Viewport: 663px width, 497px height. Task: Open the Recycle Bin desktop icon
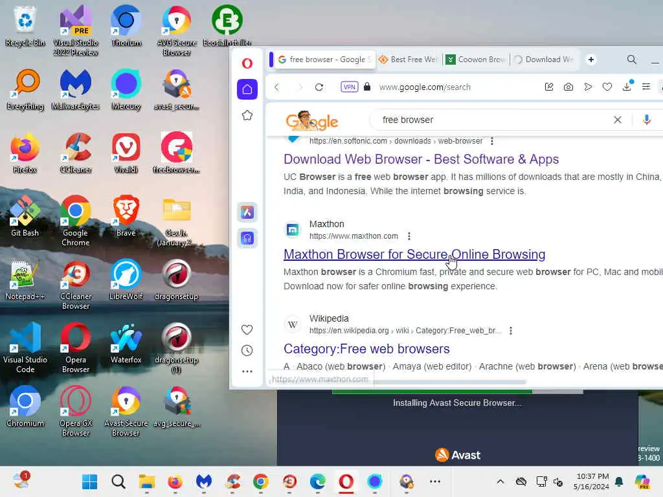25,26
